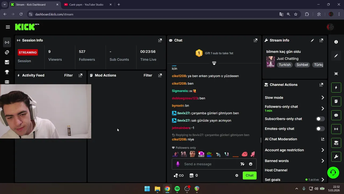Click the Sohbet tag
The width and height of the screenshot is (344, 194).
[302, 65]
